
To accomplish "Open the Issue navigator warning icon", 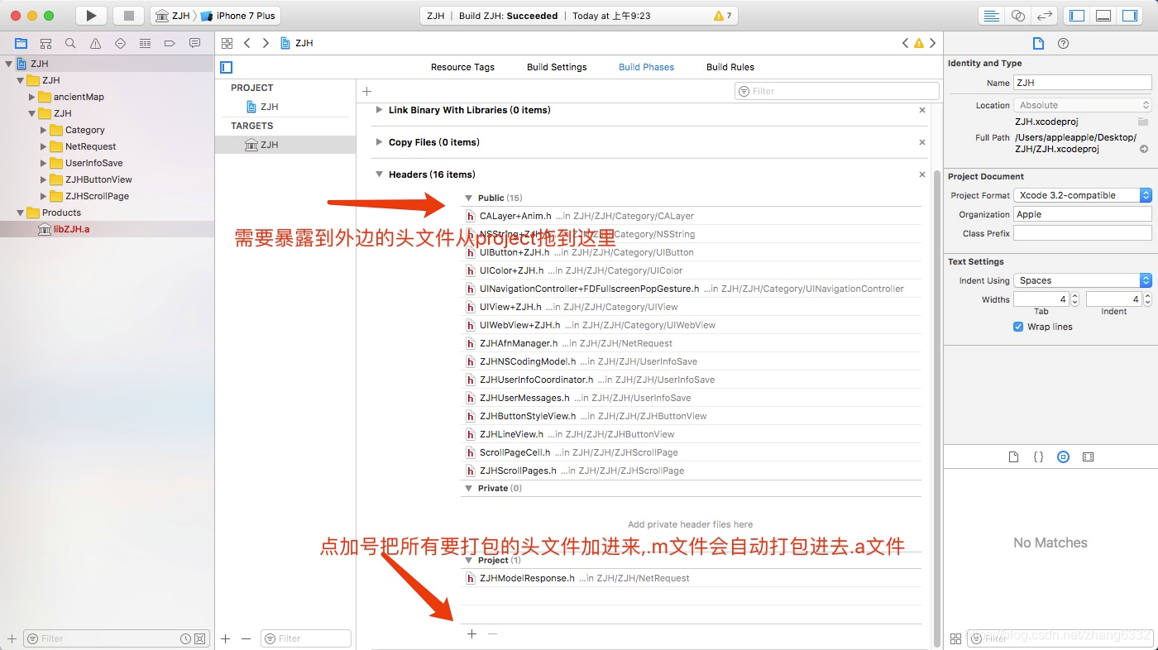I will point(95,43).
